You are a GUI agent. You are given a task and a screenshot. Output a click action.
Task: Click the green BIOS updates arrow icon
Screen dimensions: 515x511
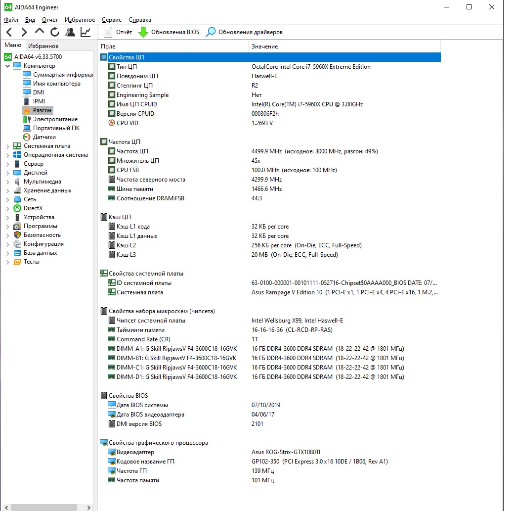(143, 32)
